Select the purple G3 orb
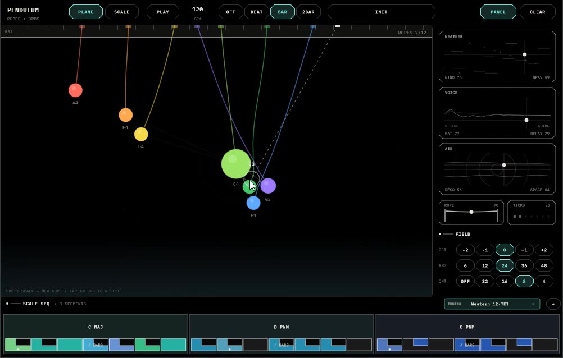 pos(268,186)
